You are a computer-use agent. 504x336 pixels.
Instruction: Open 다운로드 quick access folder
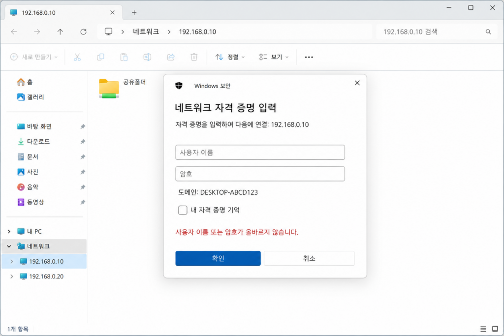tap(33, 141)
